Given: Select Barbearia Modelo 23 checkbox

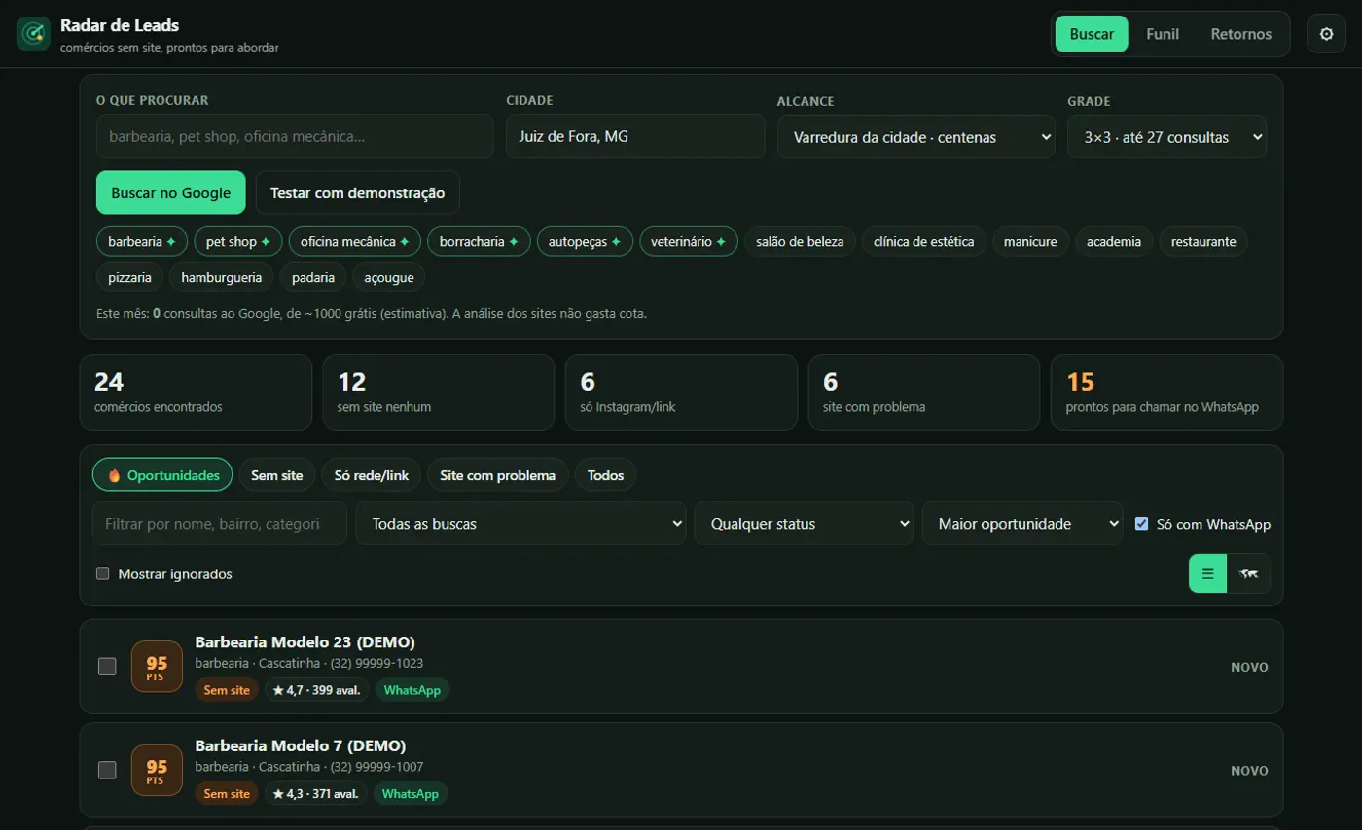Looking at the screenshot, I should coord(107,667).
